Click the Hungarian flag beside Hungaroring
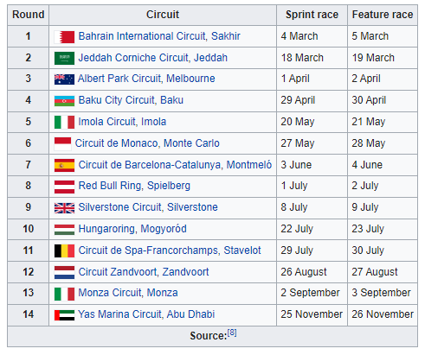The height and width of the screenshot is (355, 425). 64,230
